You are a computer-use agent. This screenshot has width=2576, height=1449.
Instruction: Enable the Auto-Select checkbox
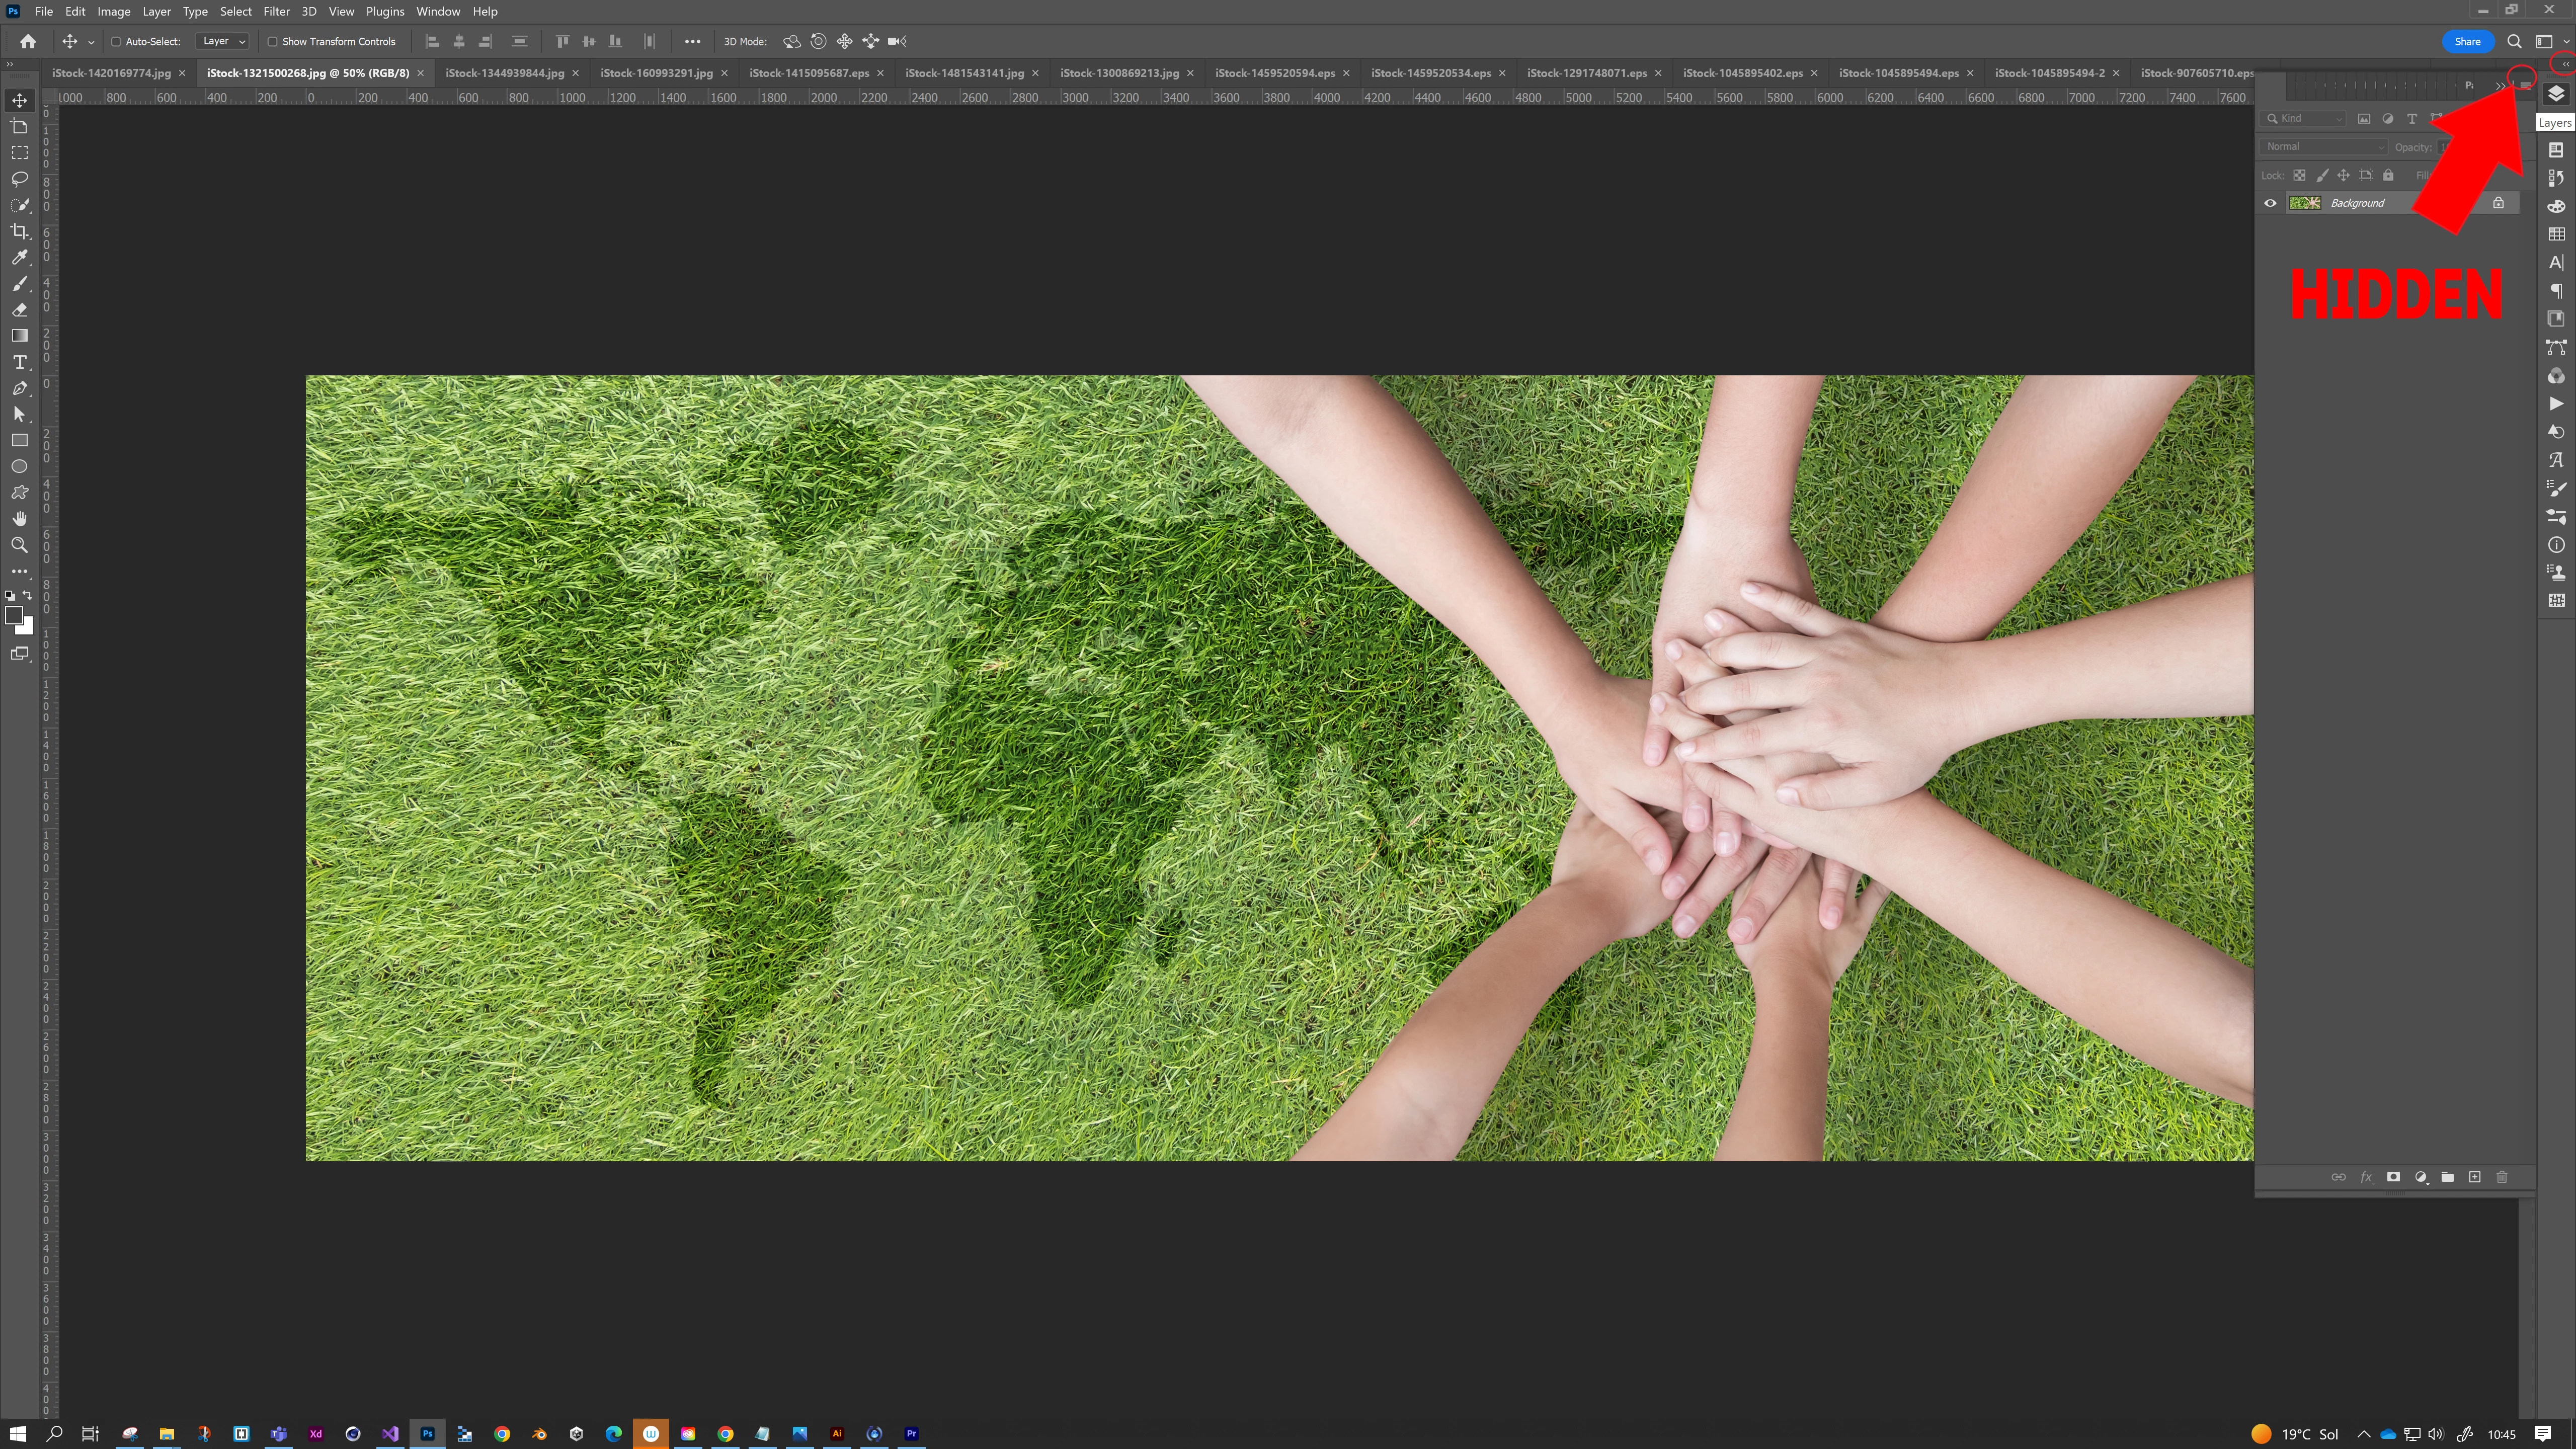pos(116,42)
